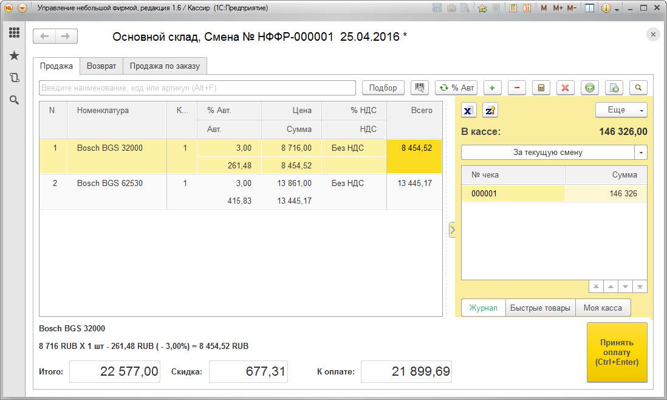Screen dimensions: 667x400
Task: Open the calculator icon in form toolbar
Action: point(541,88)
